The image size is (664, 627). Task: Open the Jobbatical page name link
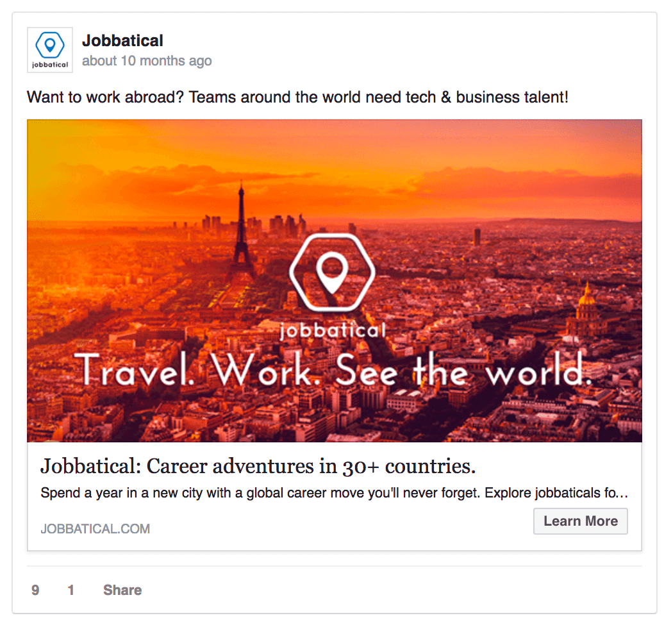pos(122,40)
